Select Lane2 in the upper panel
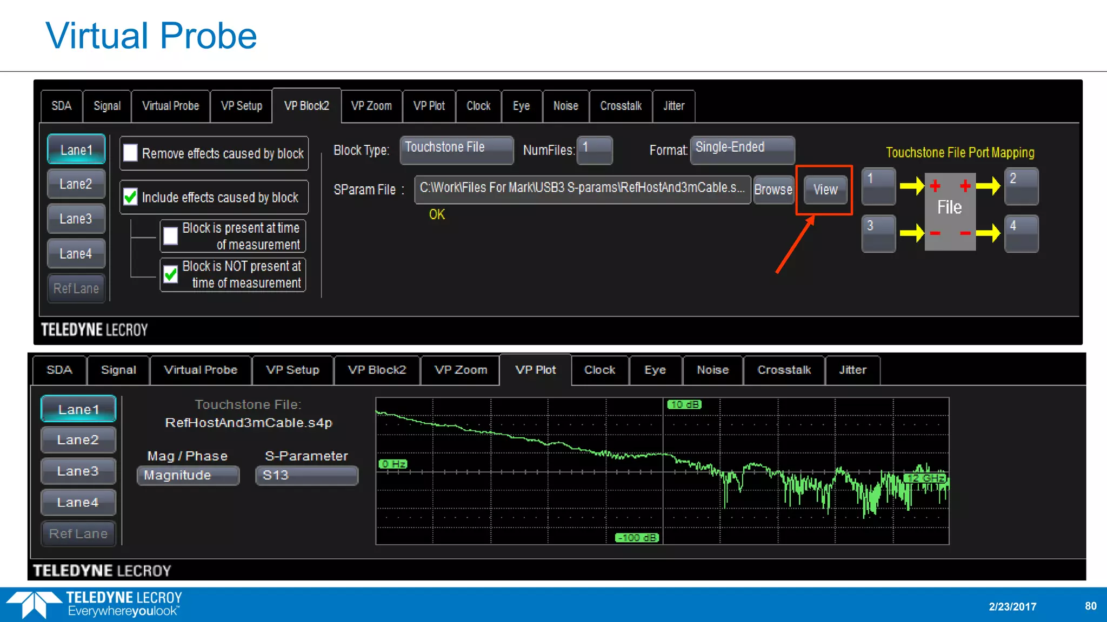 point(76,184)
